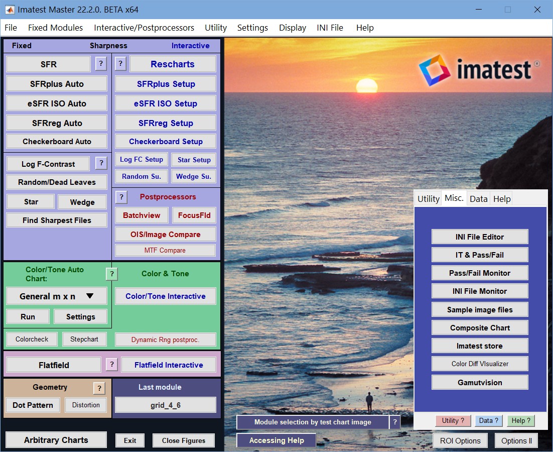Click the Geometry section help icon
Screen dimensions: 553x452
pos(99,388)
